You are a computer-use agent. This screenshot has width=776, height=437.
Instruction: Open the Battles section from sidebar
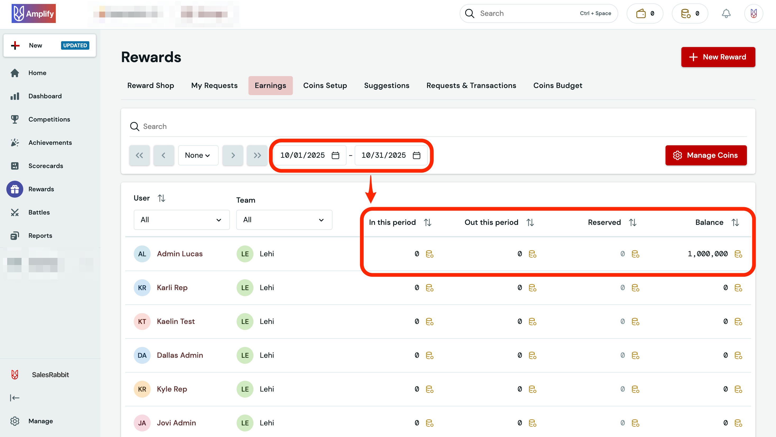click(x=39, y=212)
